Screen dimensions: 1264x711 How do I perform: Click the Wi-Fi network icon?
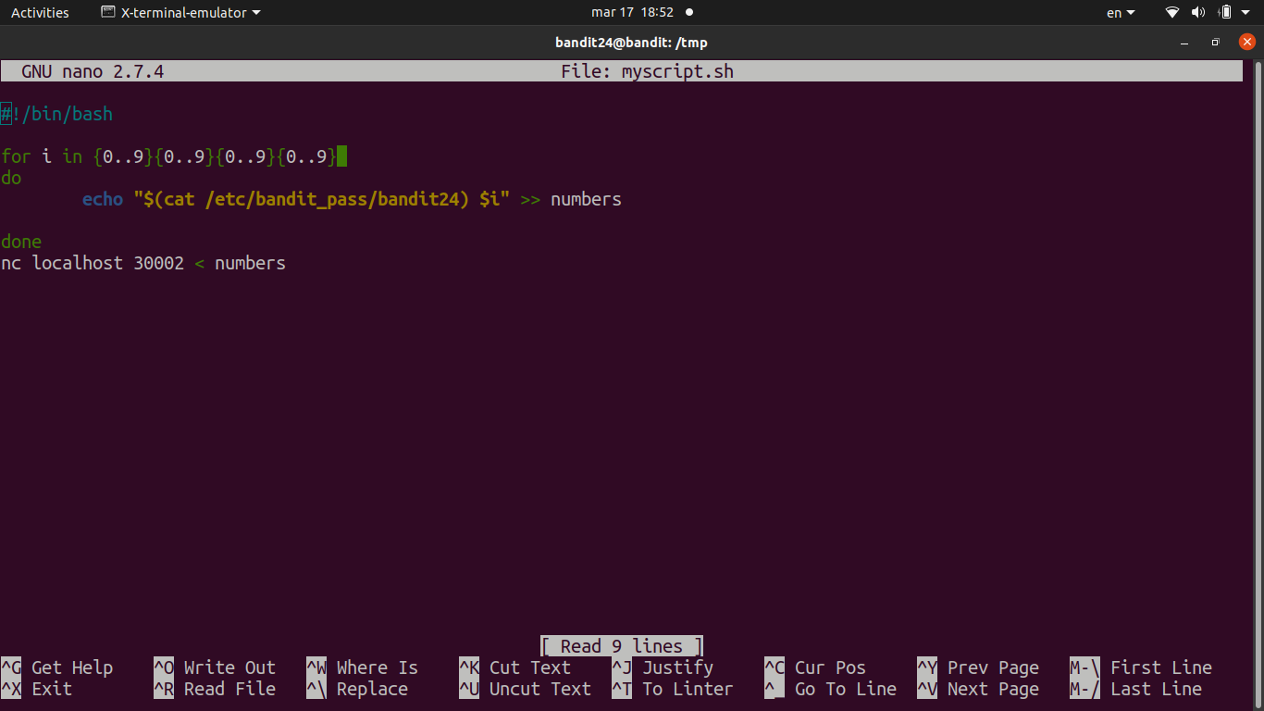[x=1172, y=13]
